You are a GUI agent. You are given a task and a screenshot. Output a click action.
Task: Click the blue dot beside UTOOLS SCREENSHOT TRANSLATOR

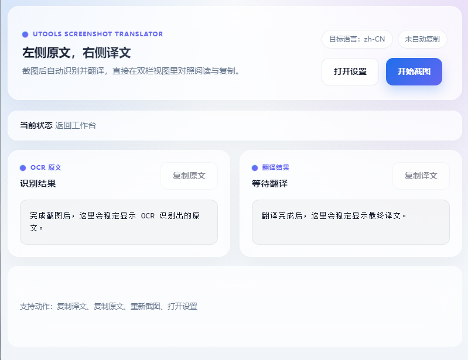coord(25,35)
